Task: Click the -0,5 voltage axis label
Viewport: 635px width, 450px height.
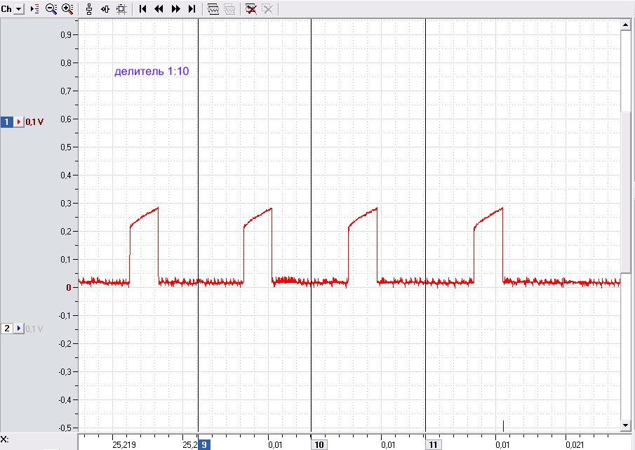Action: pos(65,428)
